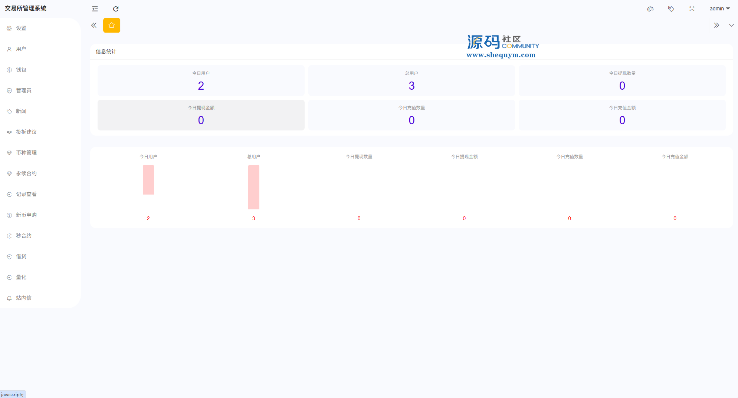Screen dimensions: 738x398
Task: Click the 今日提现金额 statistic card
Action: [x=201, y=115]
